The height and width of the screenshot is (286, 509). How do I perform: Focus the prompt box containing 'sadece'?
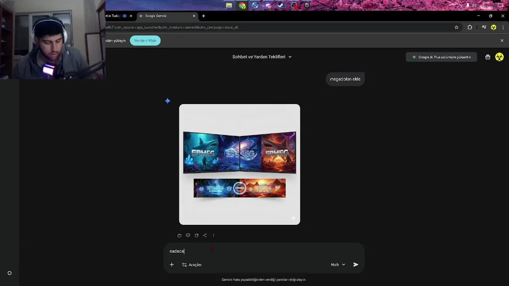[x=264, y=251]
